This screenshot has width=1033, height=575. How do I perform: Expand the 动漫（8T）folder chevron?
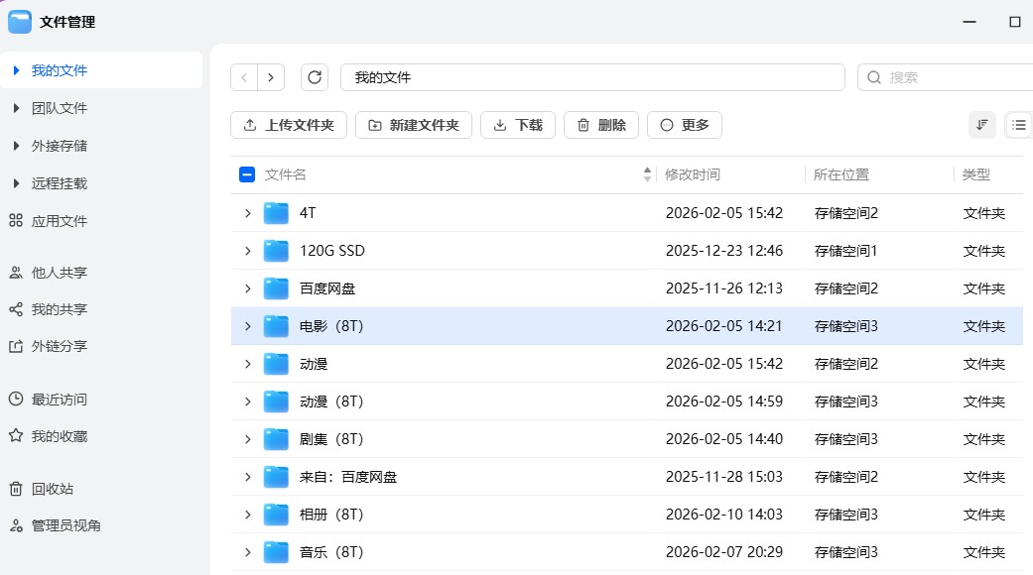(x=248, y=402)
